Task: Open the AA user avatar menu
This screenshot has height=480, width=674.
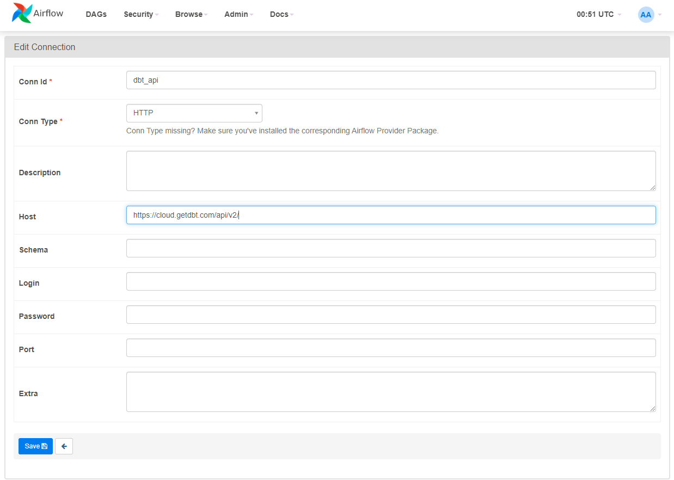Action: (646, 15)
